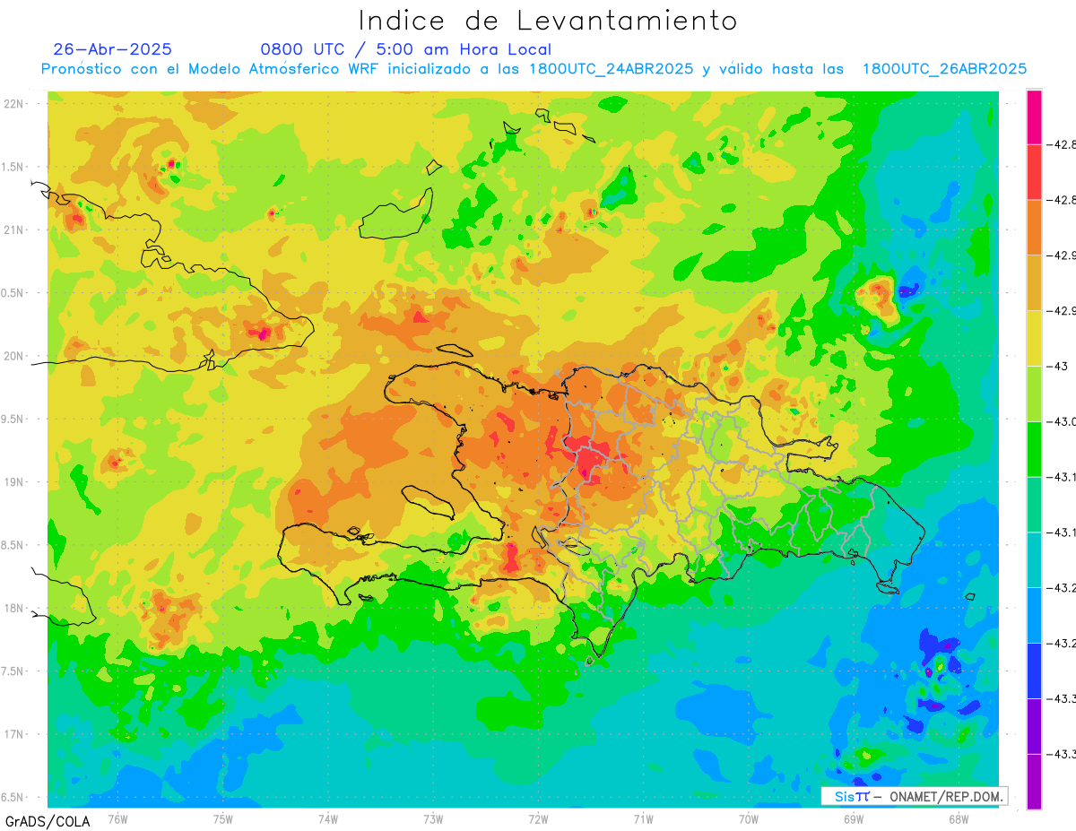This screenshot has width=1076, height=831.
Task: Select the '74W' longitude label
Action: point(328,818)
